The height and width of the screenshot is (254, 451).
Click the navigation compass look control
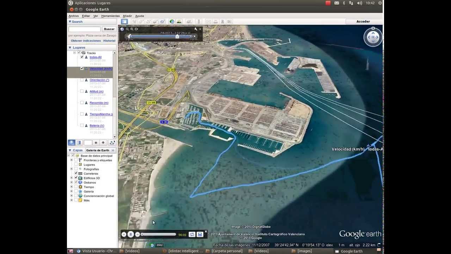tap(373, 37)
